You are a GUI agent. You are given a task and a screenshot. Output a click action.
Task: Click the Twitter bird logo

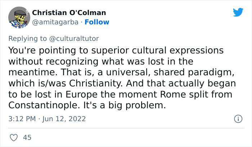coord(238,13)
